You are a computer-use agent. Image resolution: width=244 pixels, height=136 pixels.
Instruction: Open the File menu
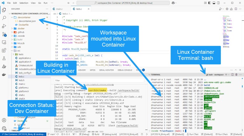(x=9, y=3)
